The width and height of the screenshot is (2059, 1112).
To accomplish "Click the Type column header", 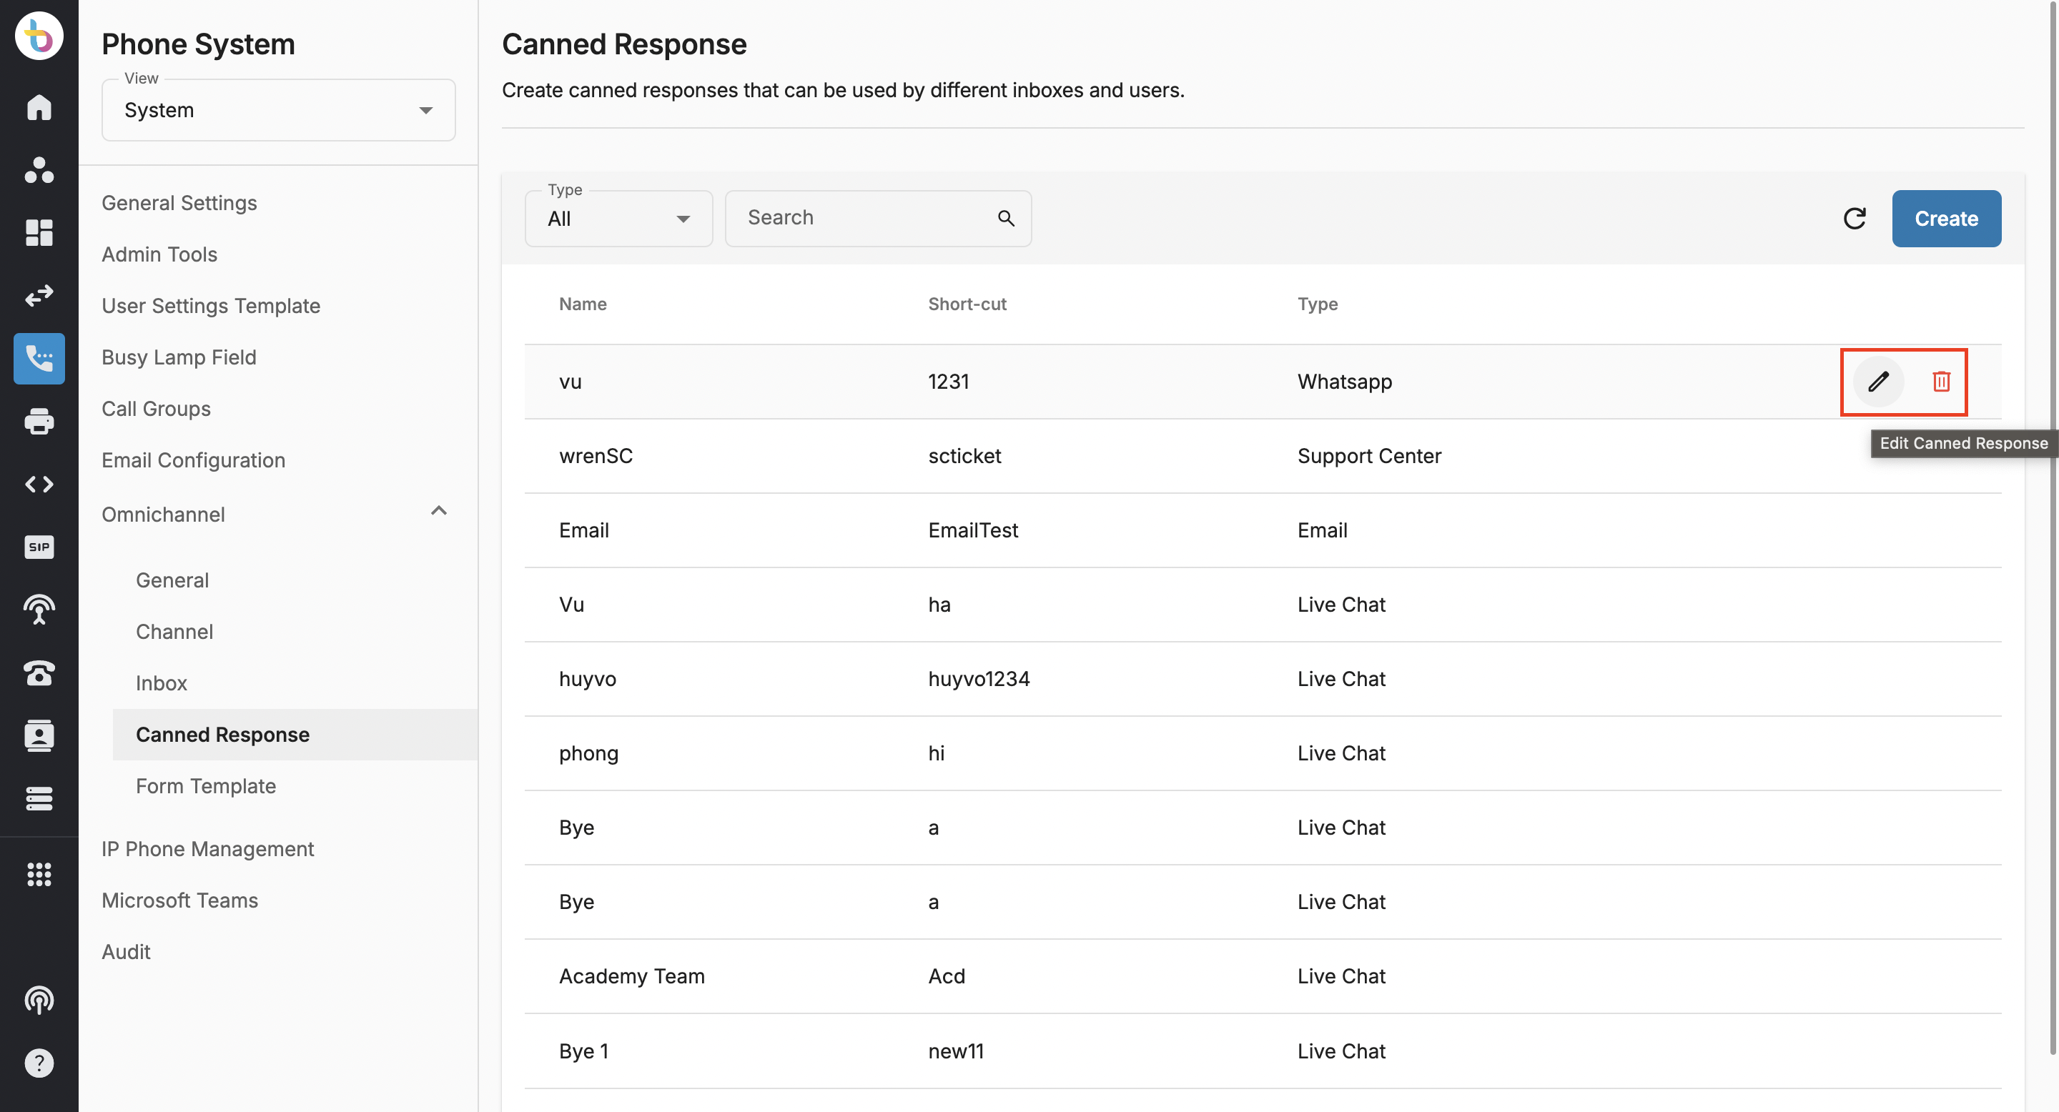I will [x=1317, y=304].
